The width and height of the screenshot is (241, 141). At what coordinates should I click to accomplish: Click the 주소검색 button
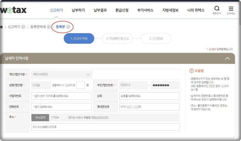[40, 118]
